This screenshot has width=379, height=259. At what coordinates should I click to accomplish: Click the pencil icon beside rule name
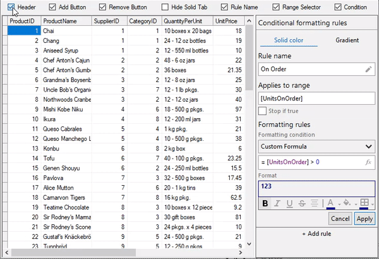368,68
